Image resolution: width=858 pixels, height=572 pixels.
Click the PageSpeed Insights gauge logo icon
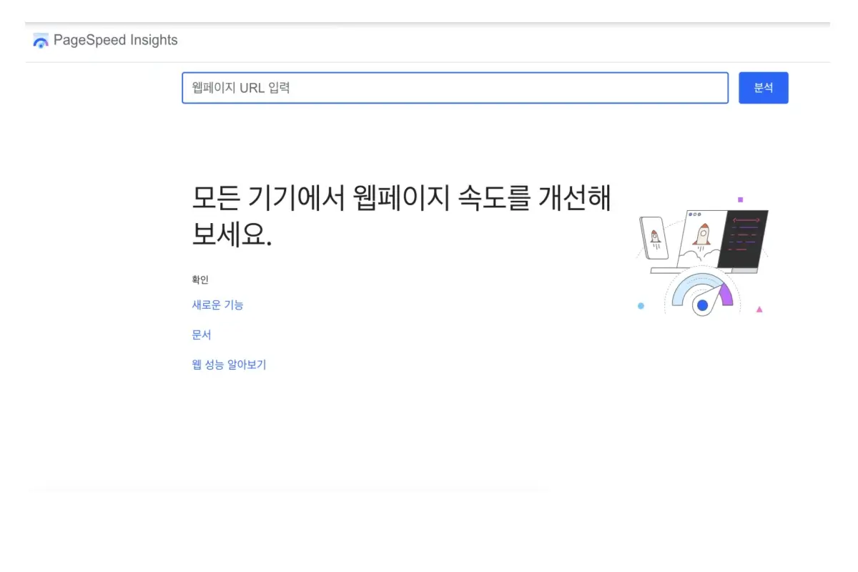coord(41,40)
